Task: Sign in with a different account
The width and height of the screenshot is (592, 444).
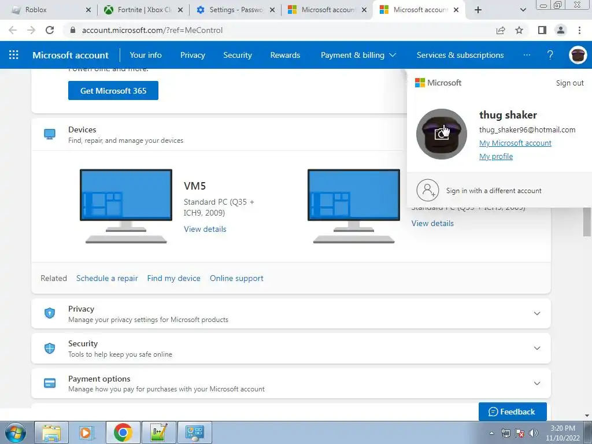Action: (494, 191)
